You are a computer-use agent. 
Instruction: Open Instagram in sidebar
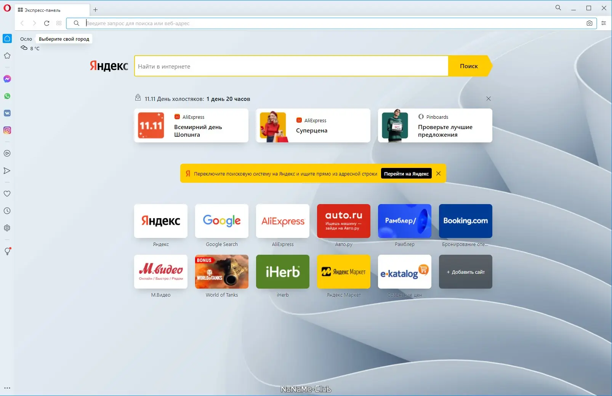7,130
